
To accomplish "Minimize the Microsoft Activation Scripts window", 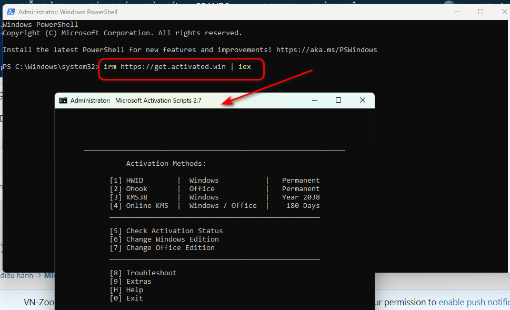I will click(315, 100).
